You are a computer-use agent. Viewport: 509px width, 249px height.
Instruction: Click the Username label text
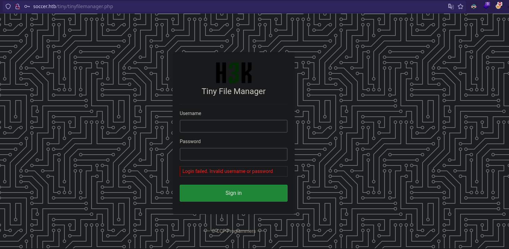click(x=190, y=113)
